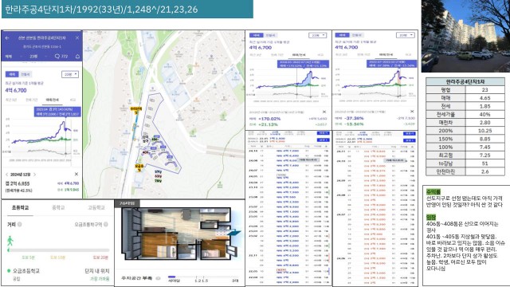The image size is (510, 287).
Task: Open the comments bubble showing 772
Action: point(61,57)
